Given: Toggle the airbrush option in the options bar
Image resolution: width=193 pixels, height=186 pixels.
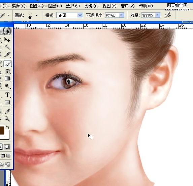Looking at the screenshot, I should 168,15.
